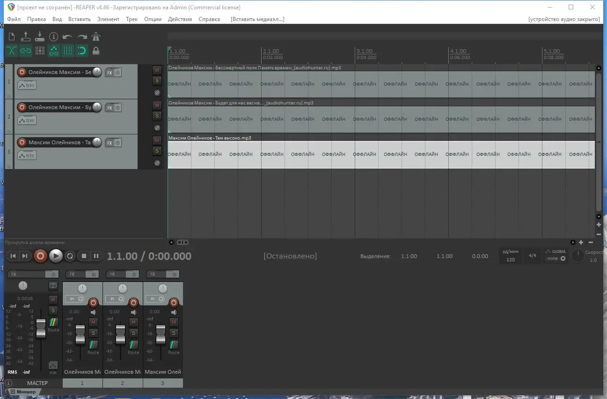Click the open project upload-arrow icon

[26, 37]
